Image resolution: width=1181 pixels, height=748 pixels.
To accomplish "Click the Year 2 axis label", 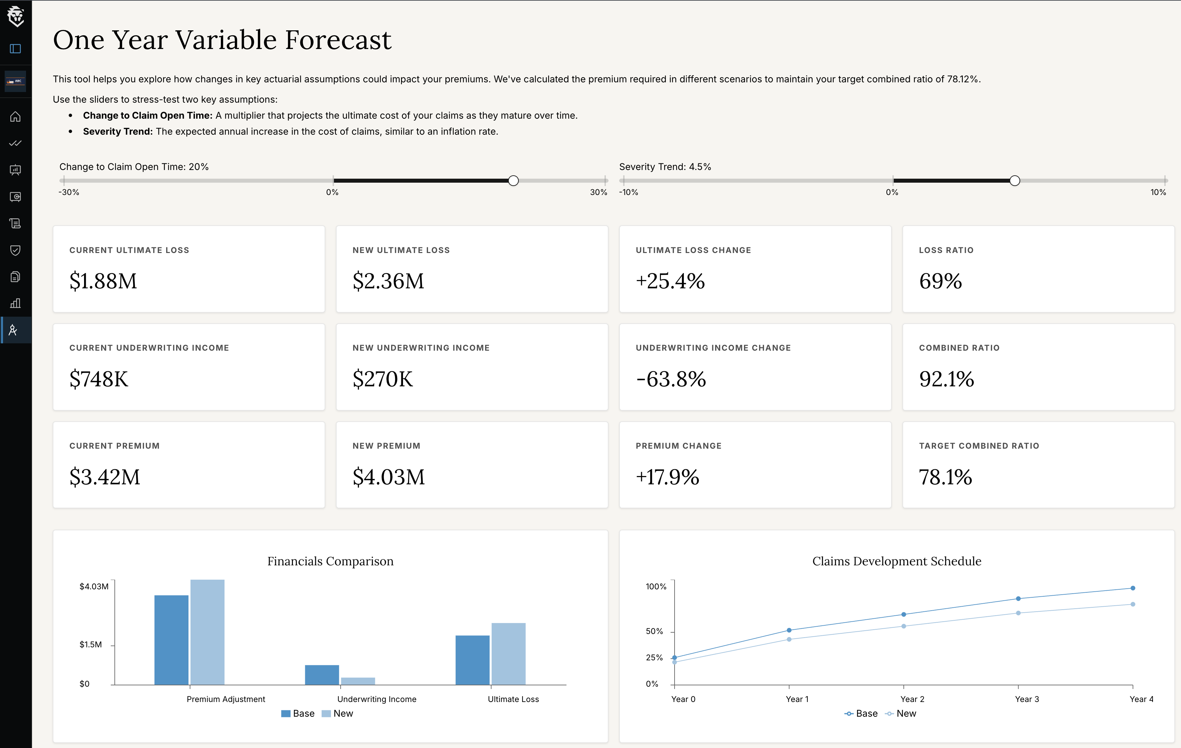I will (x=912, y=699).
